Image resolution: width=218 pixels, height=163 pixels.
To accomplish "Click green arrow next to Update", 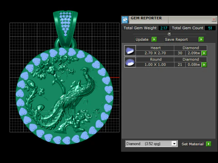I will pos(154,39).
